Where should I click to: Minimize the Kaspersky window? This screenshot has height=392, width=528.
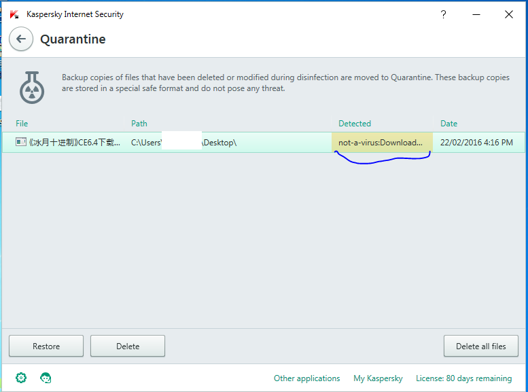pos(476,14)
